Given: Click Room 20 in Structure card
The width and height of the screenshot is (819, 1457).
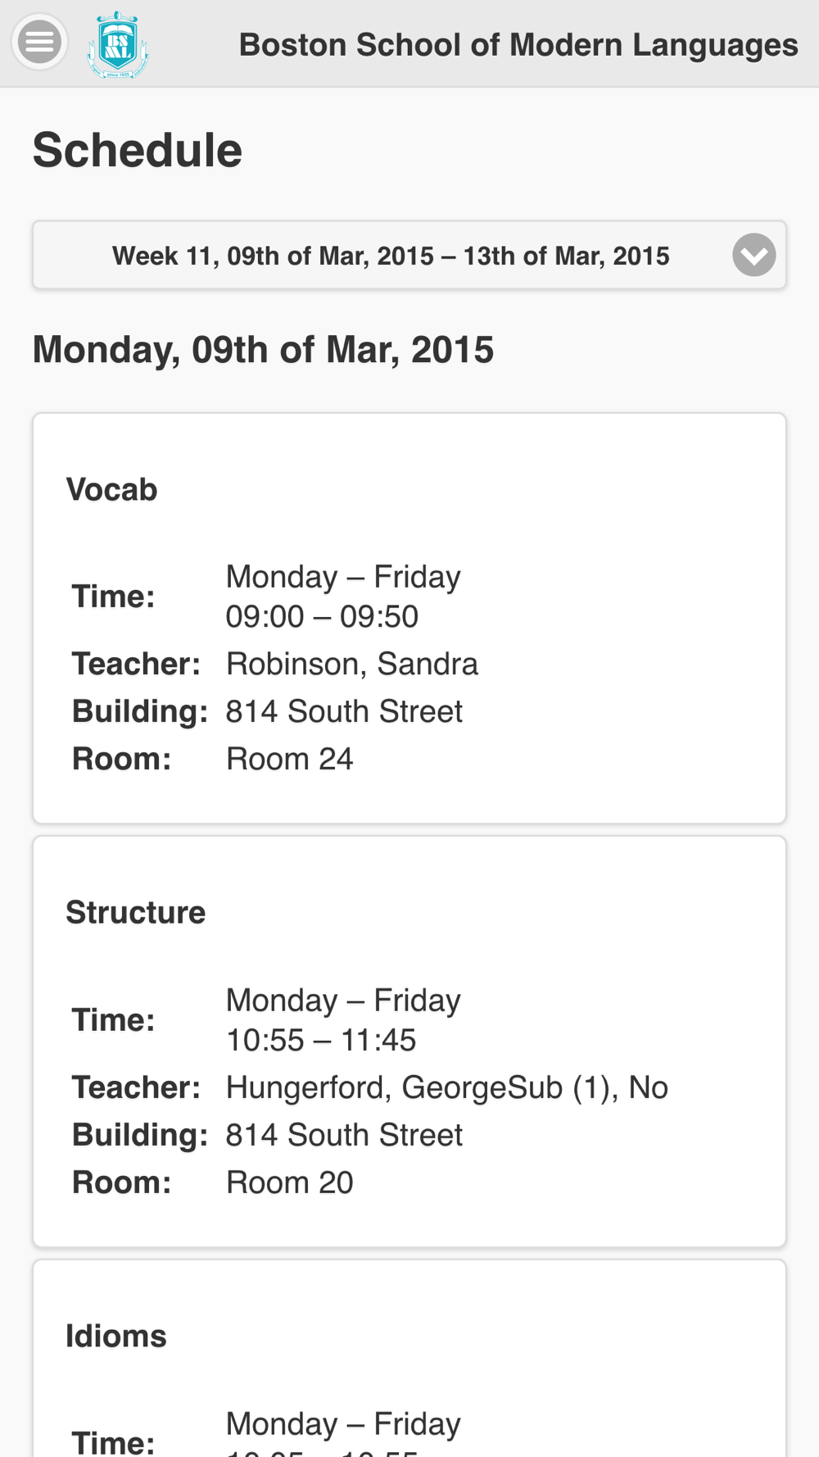Looking at the screenshot, I should (x=289, y=1182).
